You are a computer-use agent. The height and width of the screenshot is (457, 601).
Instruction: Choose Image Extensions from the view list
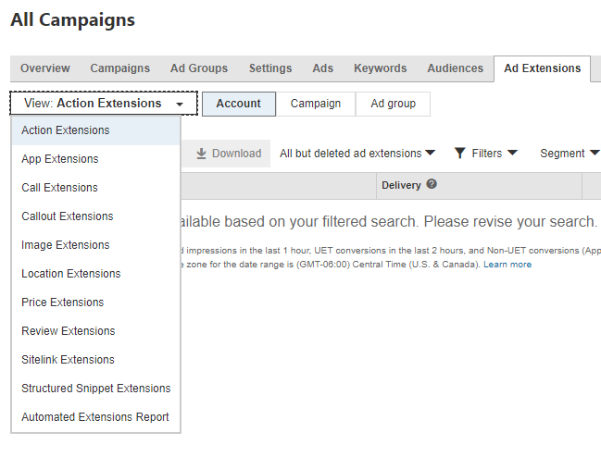point(95,245)
